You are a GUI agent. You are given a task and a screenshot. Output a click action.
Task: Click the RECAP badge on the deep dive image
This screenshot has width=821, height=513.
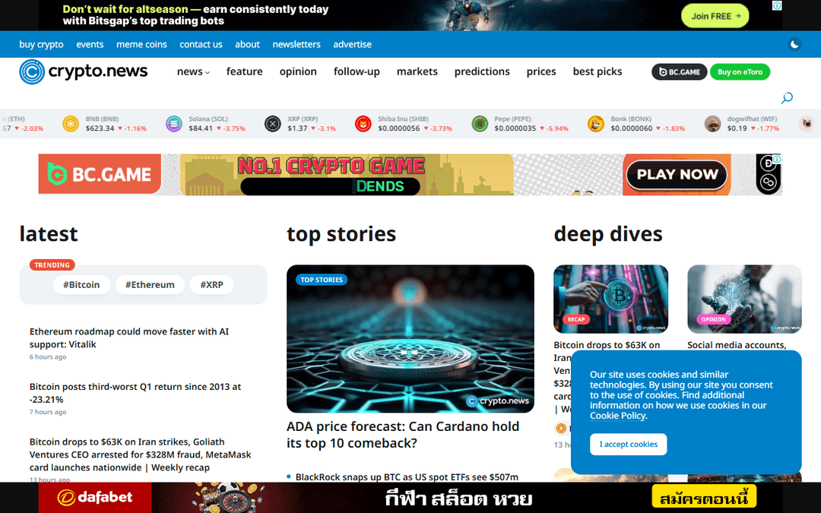(x=576, y=318)
